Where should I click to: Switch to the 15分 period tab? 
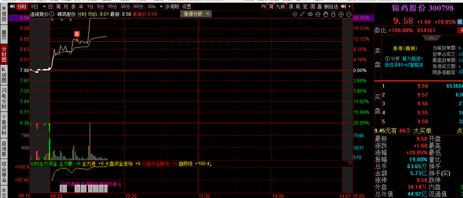click(x=112, y=6)
